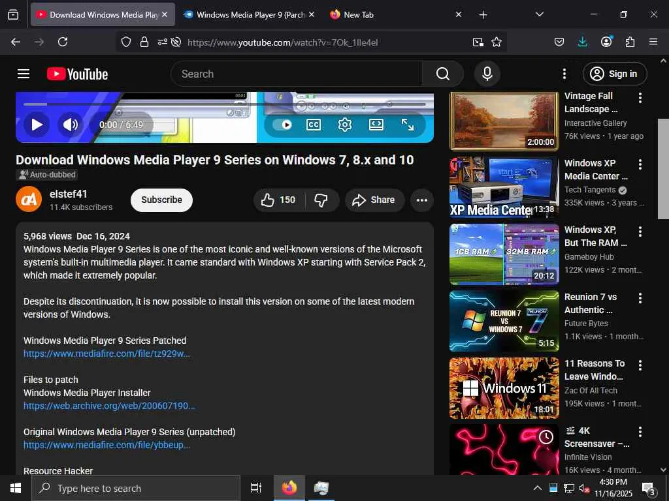The width and height of the screenshot is (669, 501).
Task: Open YouTube settings three-dot menu
Action: (564, 74)
